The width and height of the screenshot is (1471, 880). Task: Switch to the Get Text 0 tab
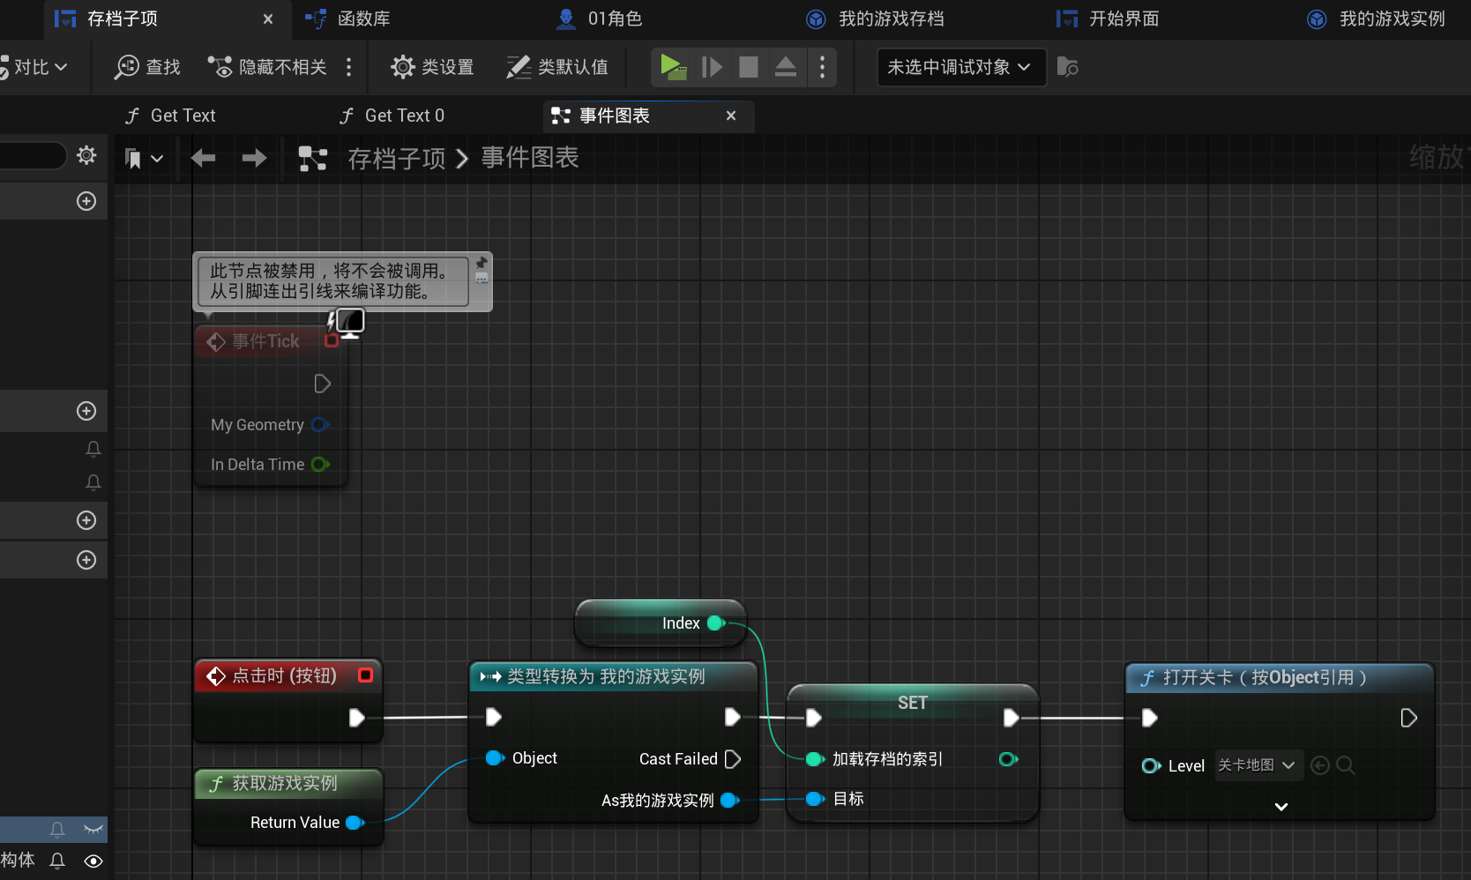coord(403,116)
